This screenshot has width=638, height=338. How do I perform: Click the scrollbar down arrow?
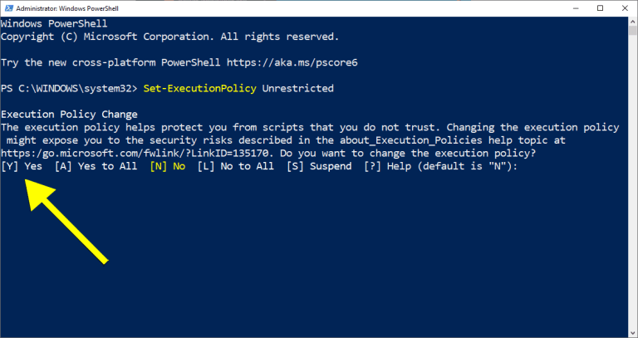pyautogui.click(x=632, y=332)
